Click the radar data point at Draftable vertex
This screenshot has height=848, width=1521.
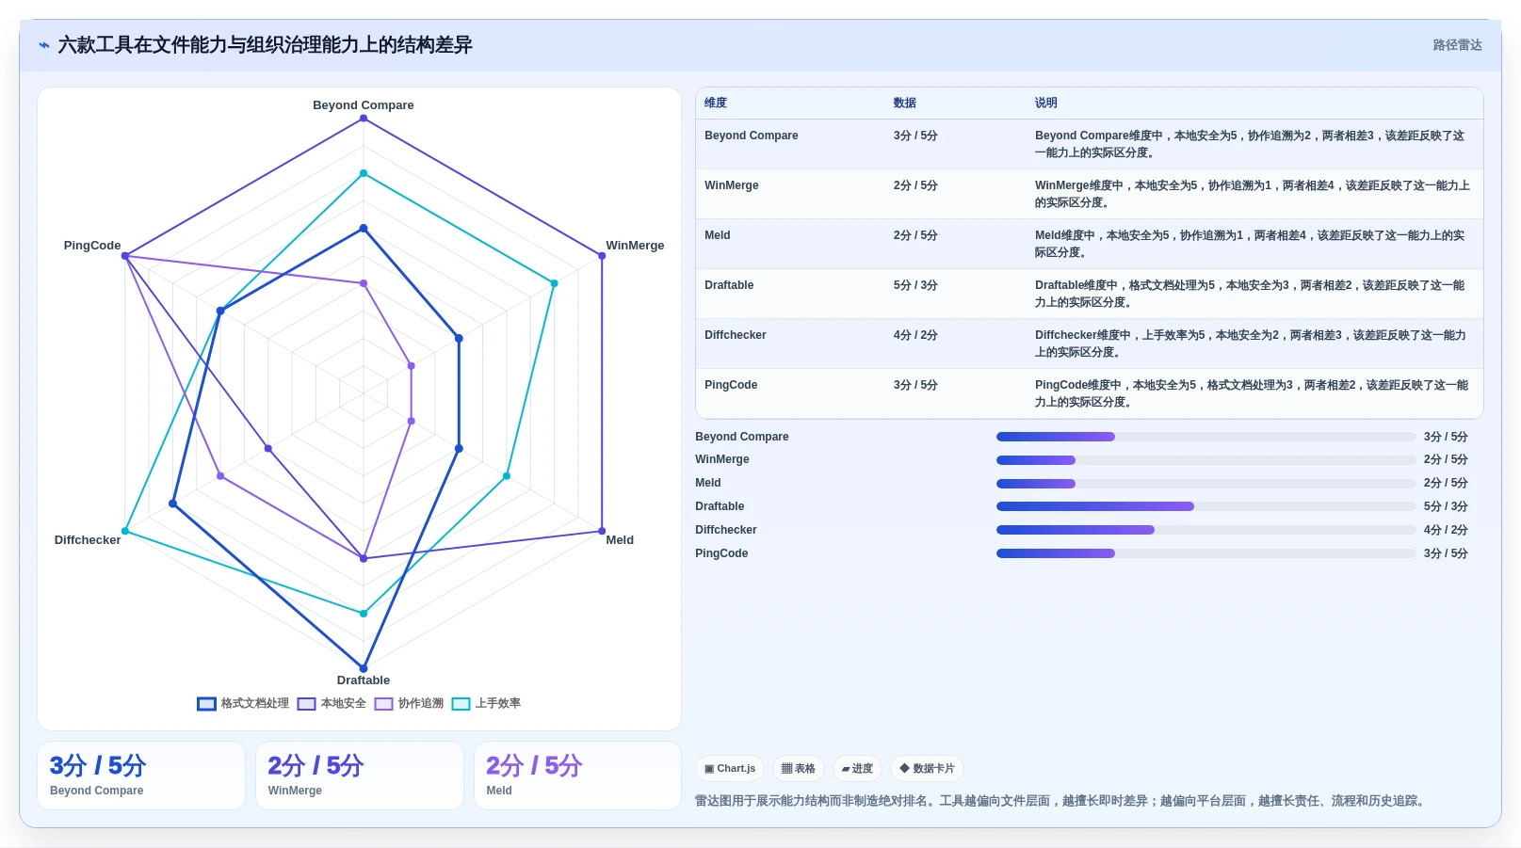[364, 669]
